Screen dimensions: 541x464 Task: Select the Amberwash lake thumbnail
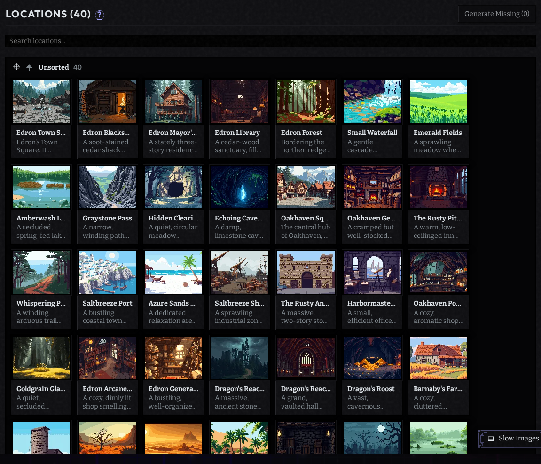pos(41,187)
